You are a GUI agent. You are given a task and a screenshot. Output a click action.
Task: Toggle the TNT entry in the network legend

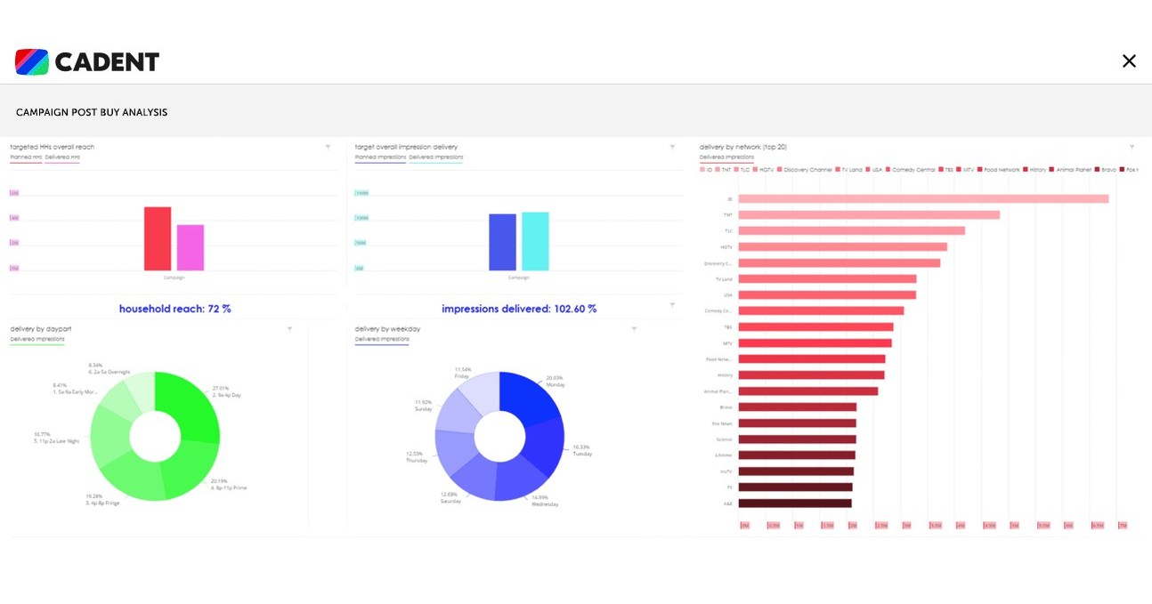[722, 167]
